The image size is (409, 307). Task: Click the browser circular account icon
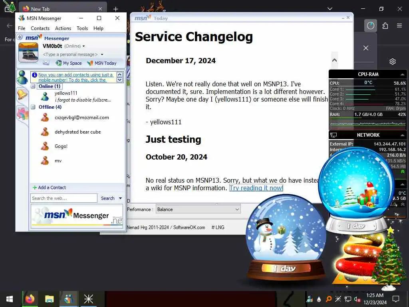tap(370, 26)
